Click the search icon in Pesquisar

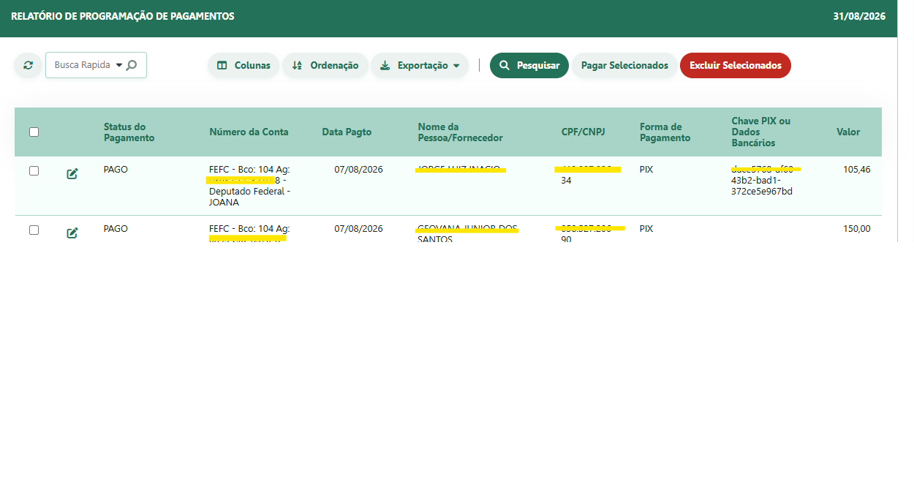(504, 65)
